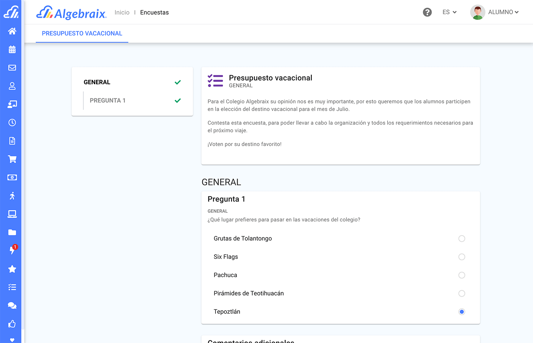Expand the ES language dropdown

(x=449, y=12)
